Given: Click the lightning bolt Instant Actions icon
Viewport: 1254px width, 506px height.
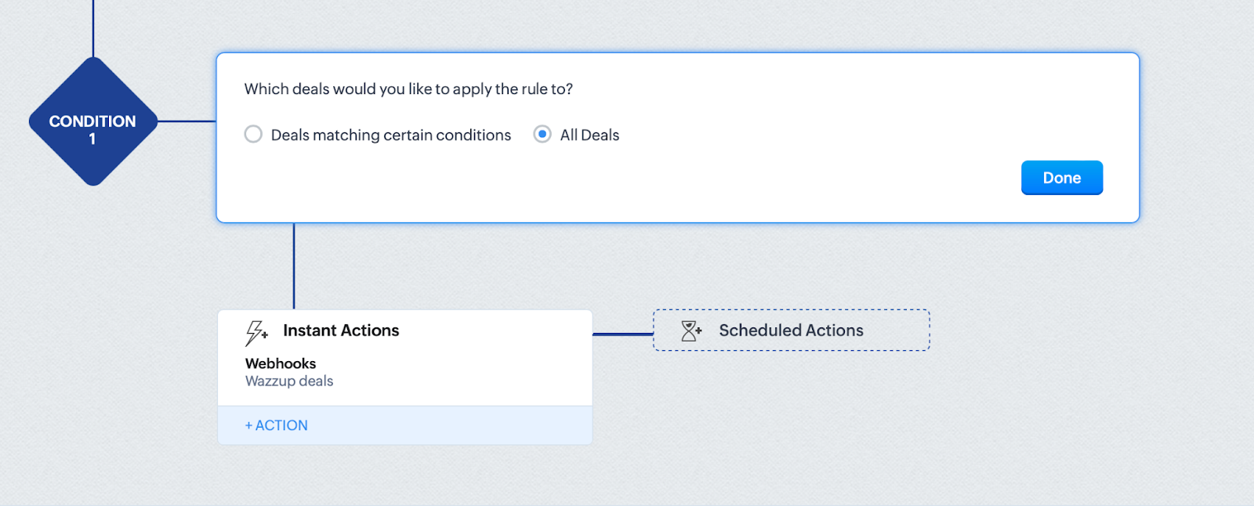Looking at the screenshot, I should (256, 332).
